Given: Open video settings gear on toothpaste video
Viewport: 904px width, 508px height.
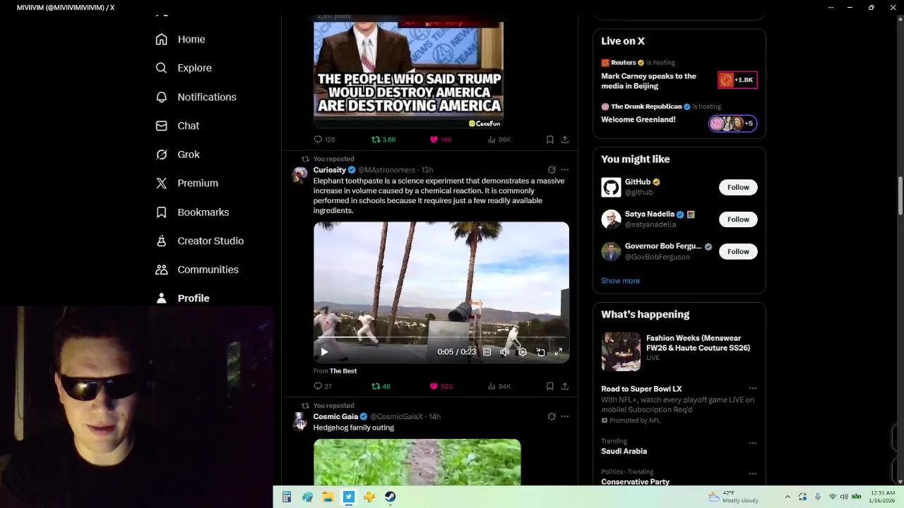Looking at the screenshot, I should tap(523, 352).
